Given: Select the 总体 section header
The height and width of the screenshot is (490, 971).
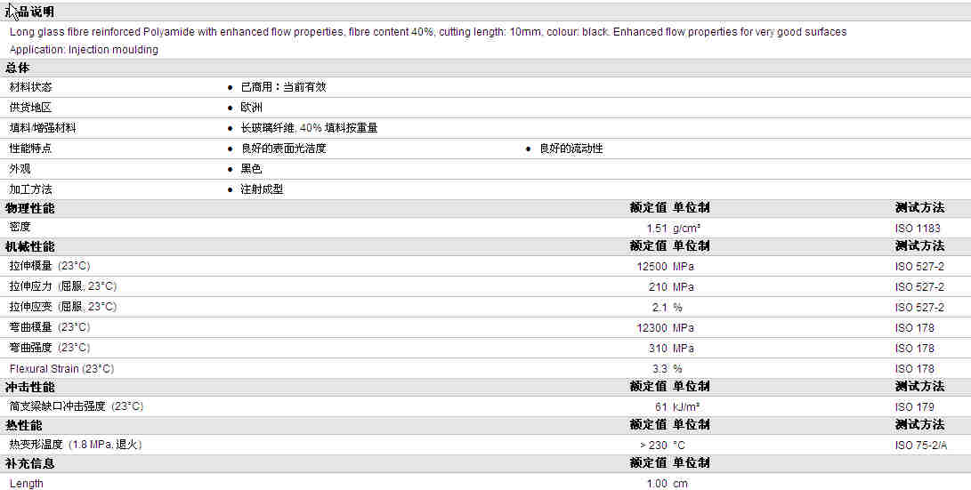Looking at the screenshot, I should coord(18,68).
